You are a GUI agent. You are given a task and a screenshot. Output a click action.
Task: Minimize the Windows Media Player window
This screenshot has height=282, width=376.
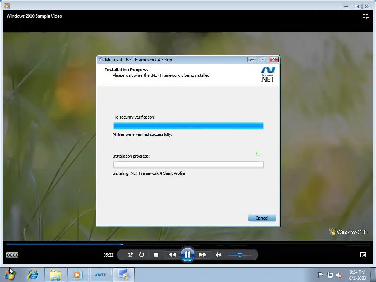tap(346, 7)
